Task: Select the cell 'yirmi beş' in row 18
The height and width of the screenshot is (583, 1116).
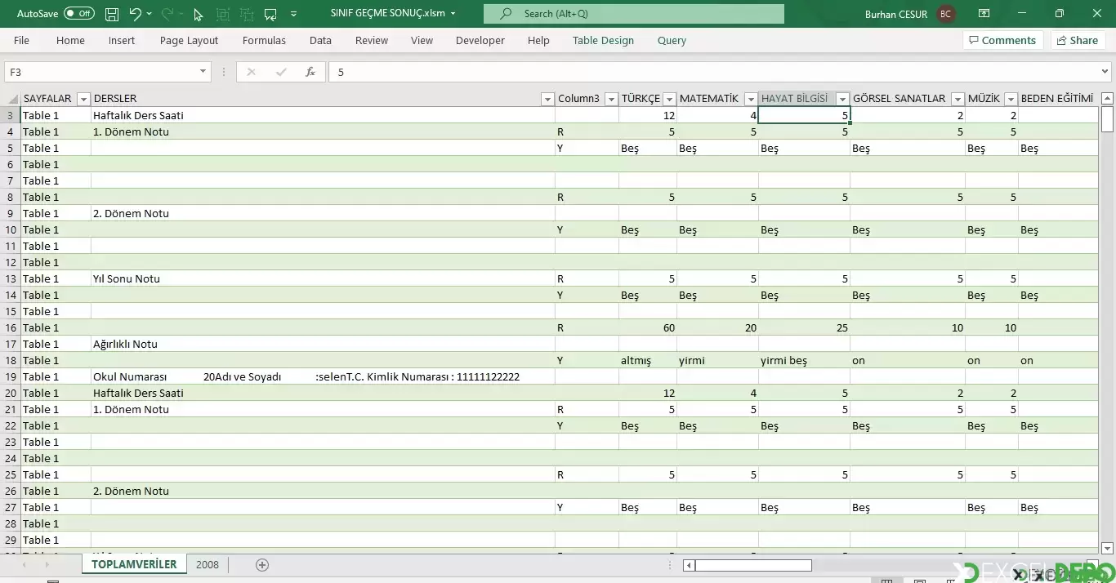Action: coord(804,360)
